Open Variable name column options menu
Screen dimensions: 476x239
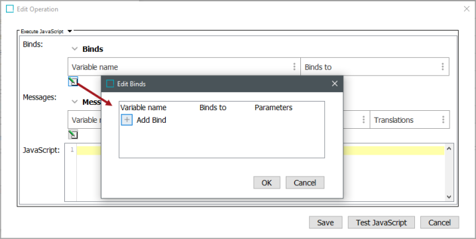294,66
